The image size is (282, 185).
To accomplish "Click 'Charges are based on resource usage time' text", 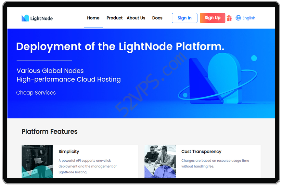I will point(215,161).
